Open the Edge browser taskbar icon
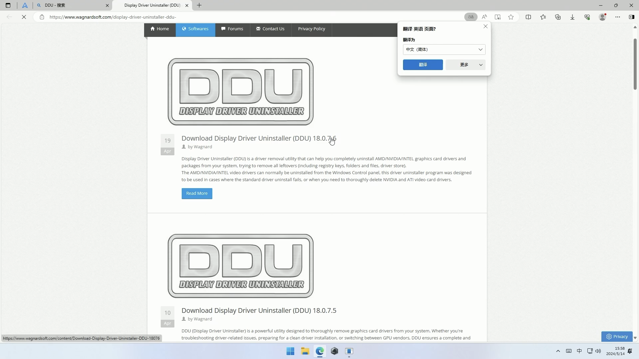This screenshot has width=639, height=359. pyautogui.click(x=320, y=351)
